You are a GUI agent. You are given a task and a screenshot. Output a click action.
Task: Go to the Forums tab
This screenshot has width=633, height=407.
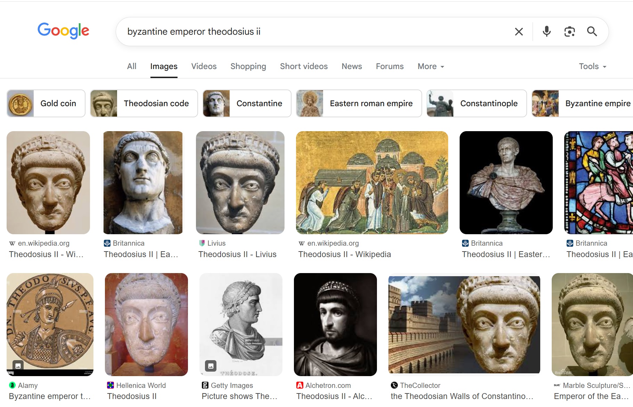390,66
